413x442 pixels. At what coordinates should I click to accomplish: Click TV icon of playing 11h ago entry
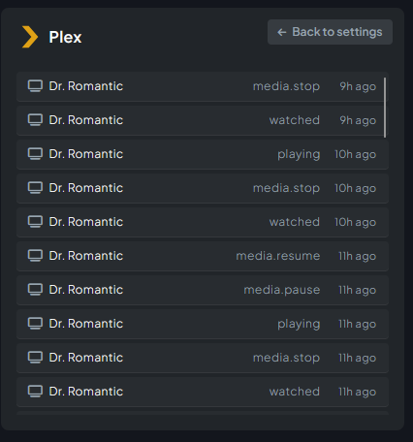pos(35,324)
